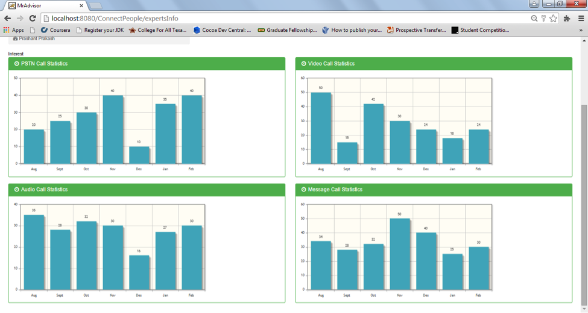
Task: Click the Jan bar in Message chart
Action: (452, 272)
